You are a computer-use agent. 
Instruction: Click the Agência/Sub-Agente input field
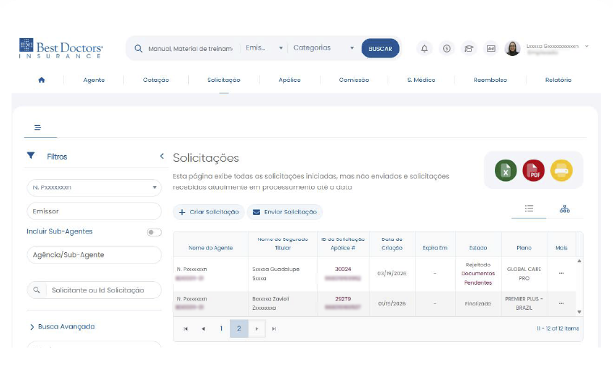coord(94,255)
